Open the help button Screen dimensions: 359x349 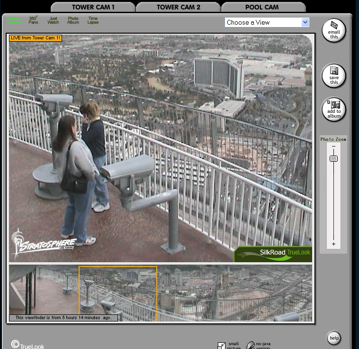334,338
